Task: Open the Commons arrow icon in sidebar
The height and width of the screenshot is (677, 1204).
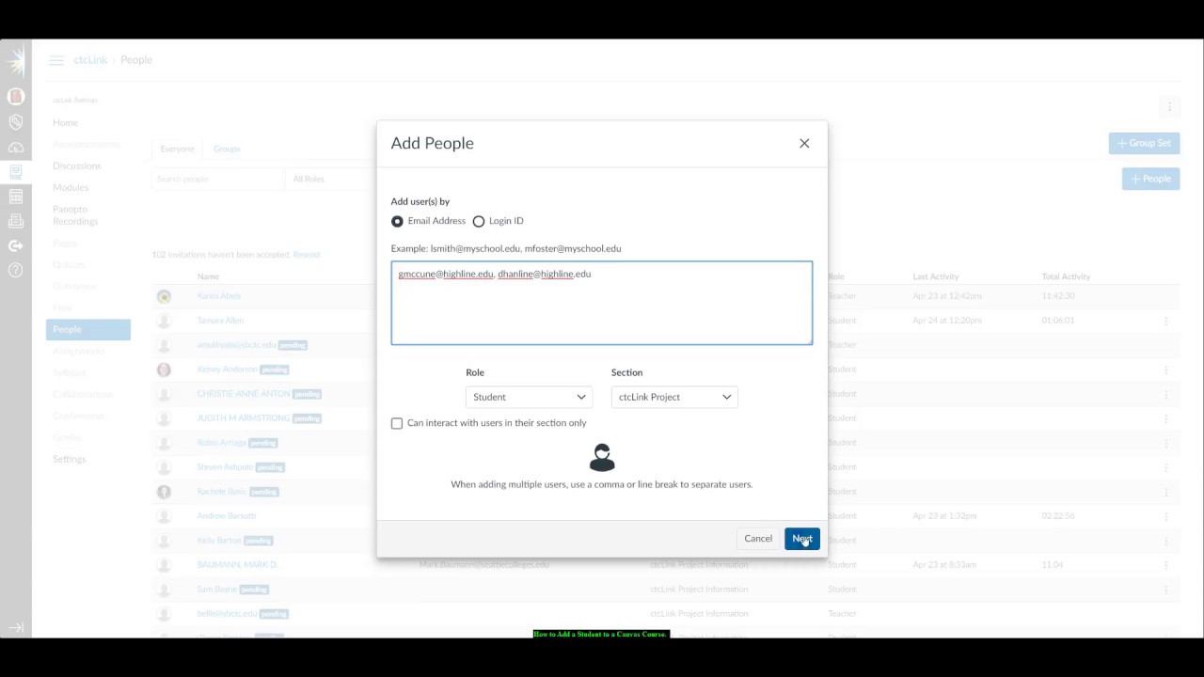Action: click(x=16, y=245)
